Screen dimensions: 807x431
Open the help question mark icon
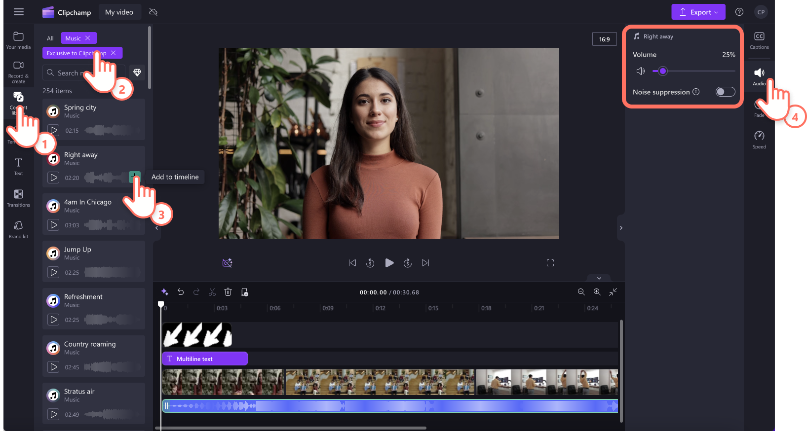point(739,12)
